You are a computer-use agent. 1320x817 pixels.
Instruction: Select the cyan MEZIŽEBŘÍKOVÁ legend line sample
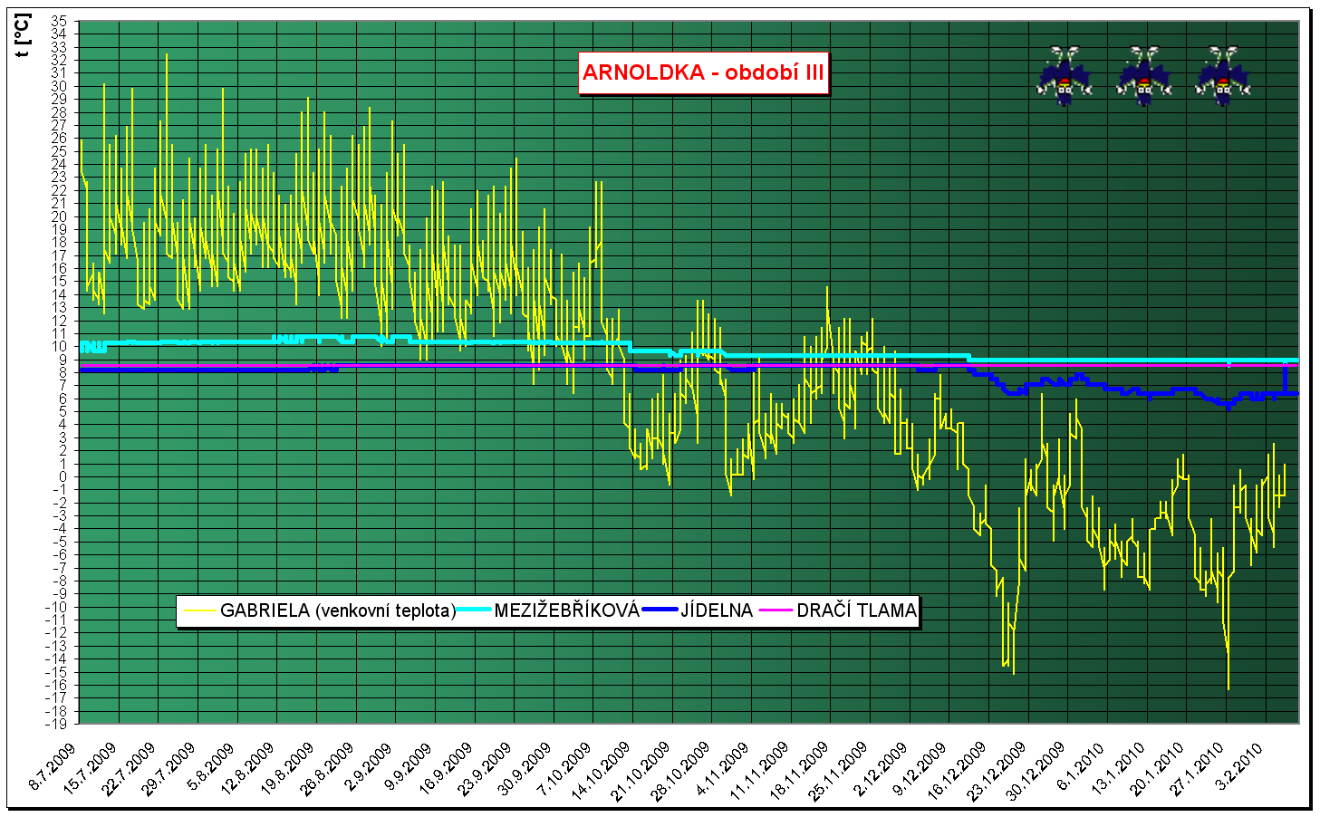pyautogui.click(x=474, y=610)
